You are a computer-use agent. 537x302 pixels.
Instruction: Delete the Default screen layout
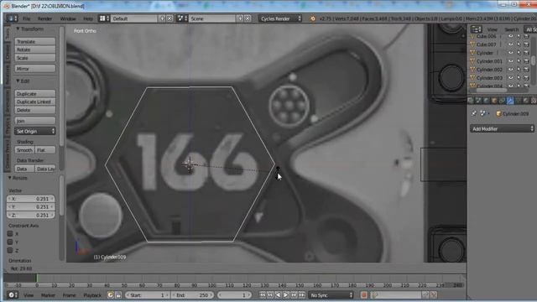click(169, 18)
